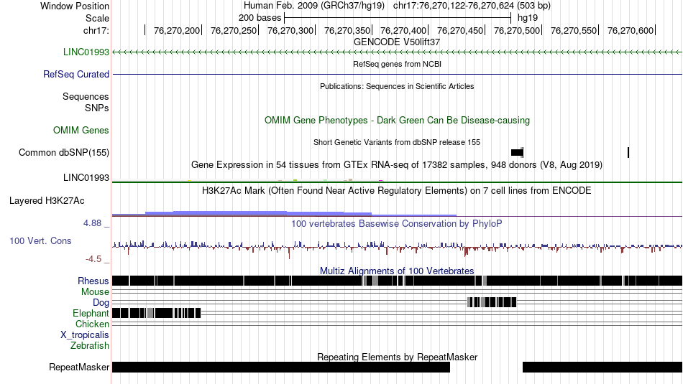Click the 100 Vert. Cons label
Screen dimensions: 683x384
(x=40, y=241)
